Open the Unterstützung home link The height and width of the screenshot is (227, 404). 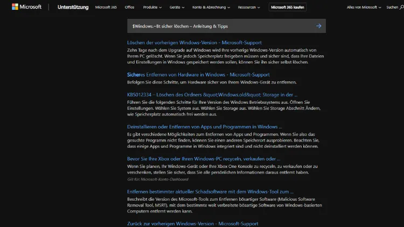point(73,7)
